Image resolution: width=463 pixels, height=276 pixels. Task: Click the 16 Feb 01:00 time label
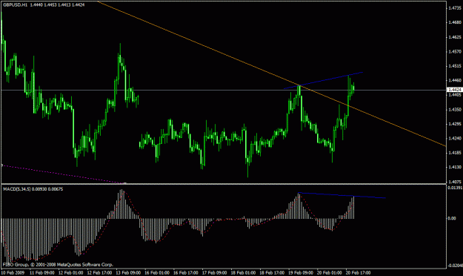pos(157,272)
